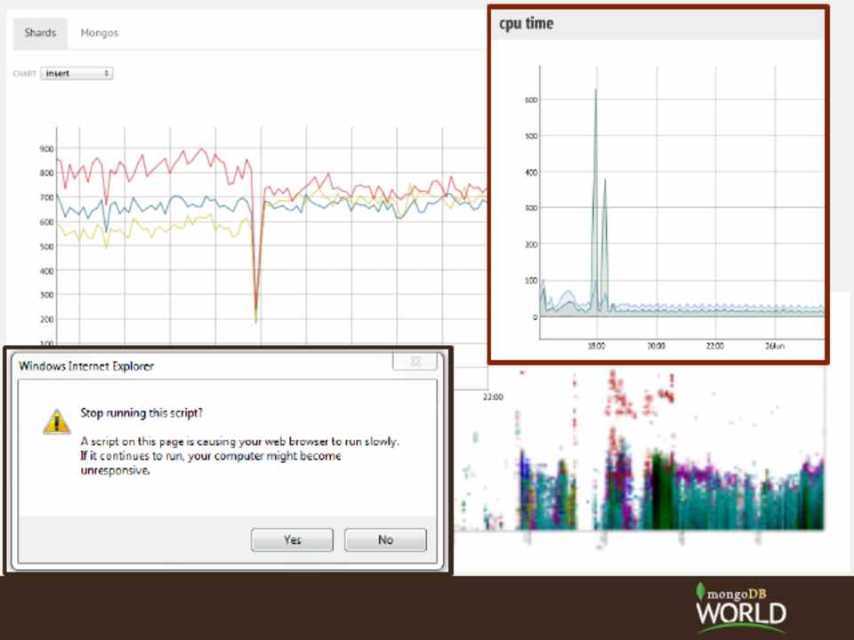The image size is (854, 640).
Task: Click the 900 label on insert chart axis
Action: point(46,149)
